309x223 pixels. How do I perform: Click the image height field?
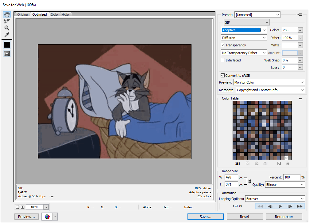[231, 184]
